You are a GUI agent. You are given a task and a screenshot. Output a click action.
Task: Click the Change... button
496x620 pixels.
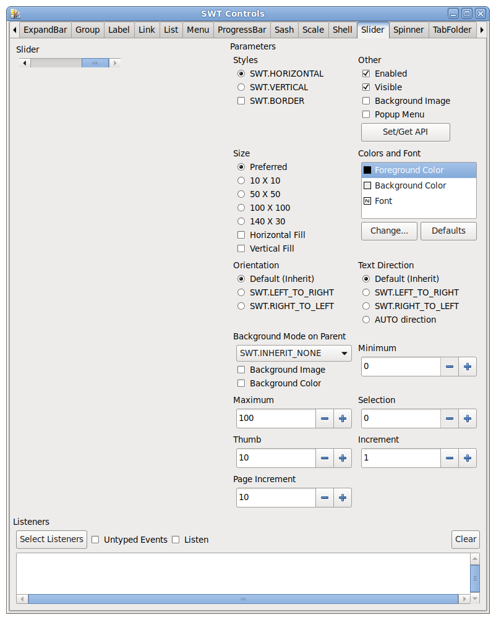(389, 231)
